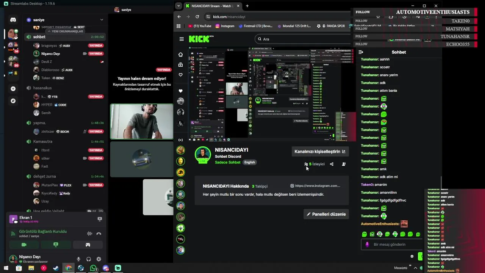Go back in Chrome
The width and height of the screenshot is (485, 273).
[x=179, y=17]
